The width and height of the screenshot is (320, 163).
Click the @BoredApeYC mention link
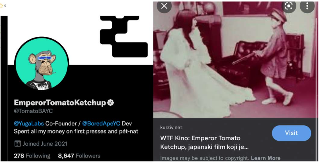(x=101, y=123)
